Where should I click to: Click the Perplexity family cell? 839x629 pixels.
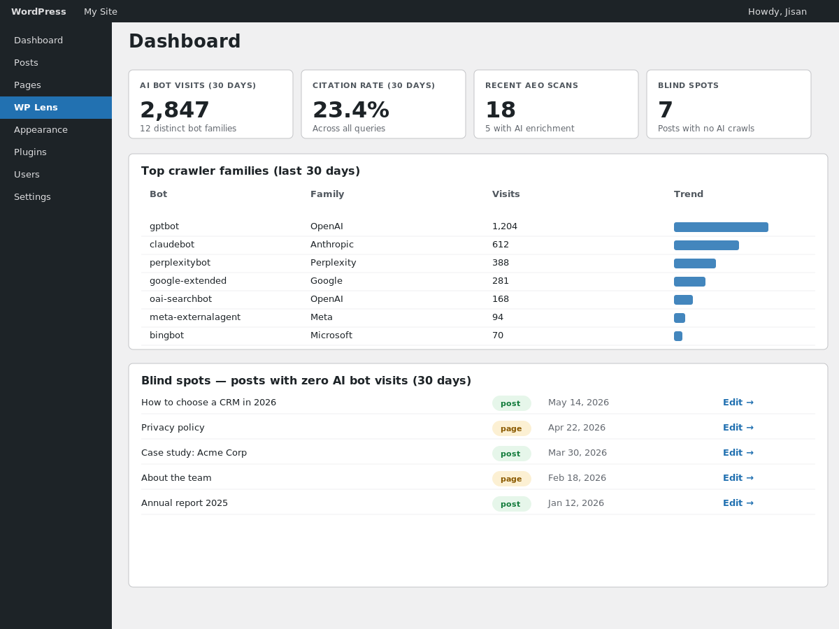(334, 263)
